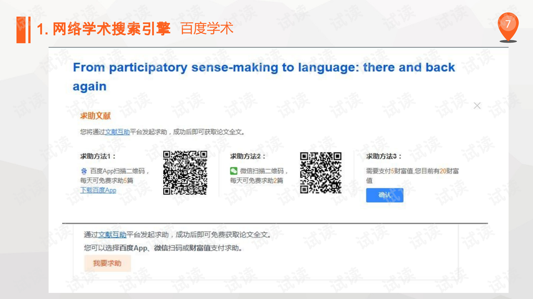Viewport: 533px width, 299px height.
Task: Click the QR code for 百度App scanning
Action: click(x=185, y=173)
